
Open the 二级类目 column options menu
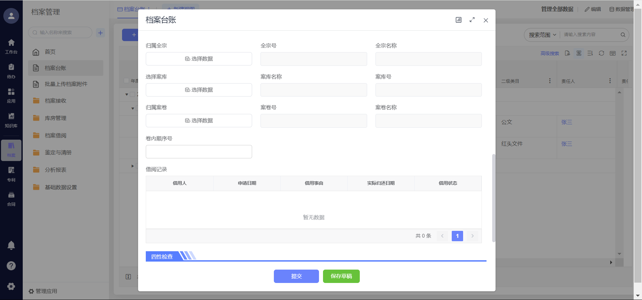coord(550,81)
